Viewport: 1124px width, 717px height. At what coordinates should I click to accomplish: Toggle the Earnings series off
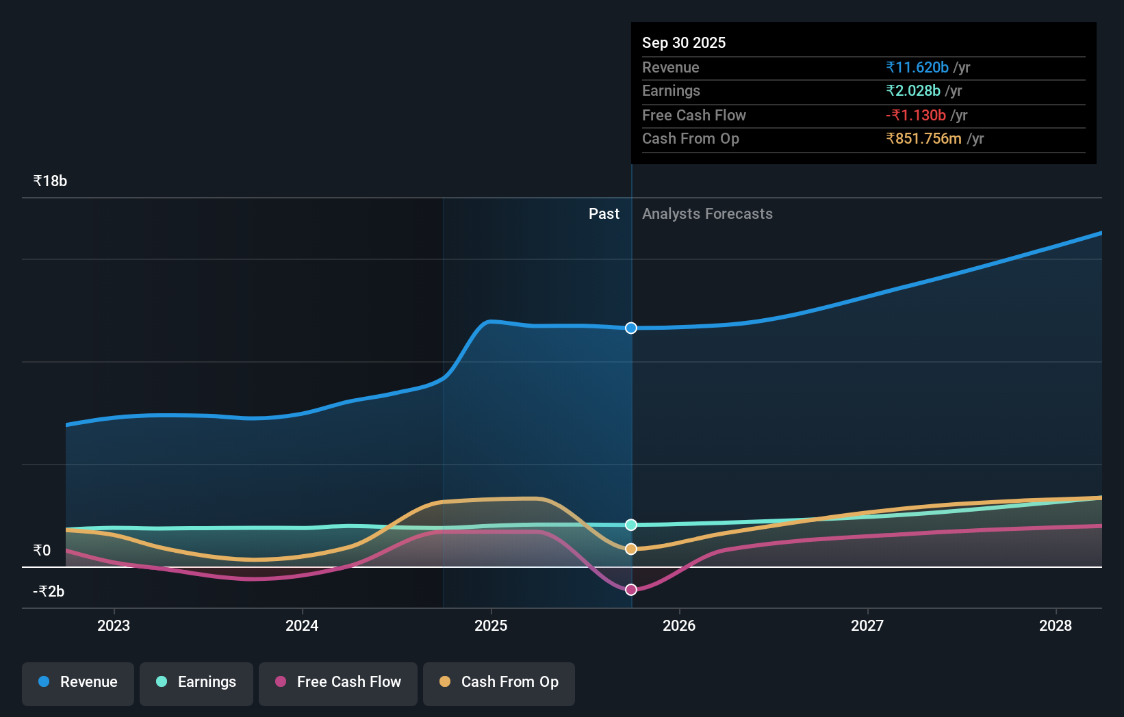click(x=196, y=682)
